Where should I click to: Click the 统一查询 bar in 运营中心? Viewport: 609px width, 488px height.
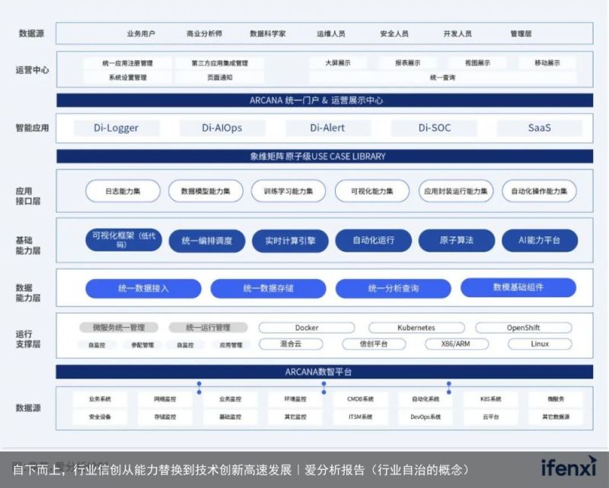click(443, 78)
